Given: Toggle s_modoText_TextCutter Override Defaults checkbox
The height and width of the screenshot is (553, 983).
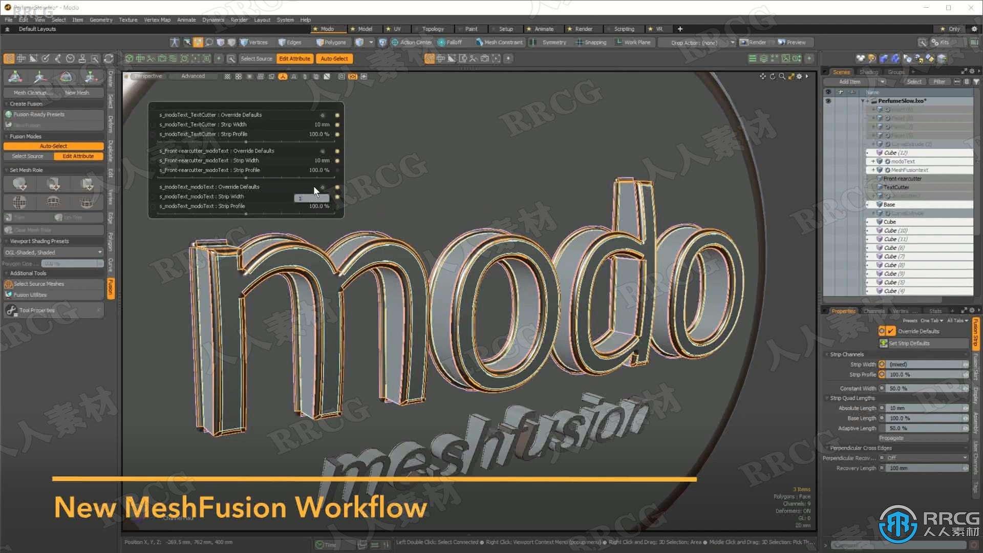Looking at the screenshot, I should pyautogui.click(x=323, y=115).
